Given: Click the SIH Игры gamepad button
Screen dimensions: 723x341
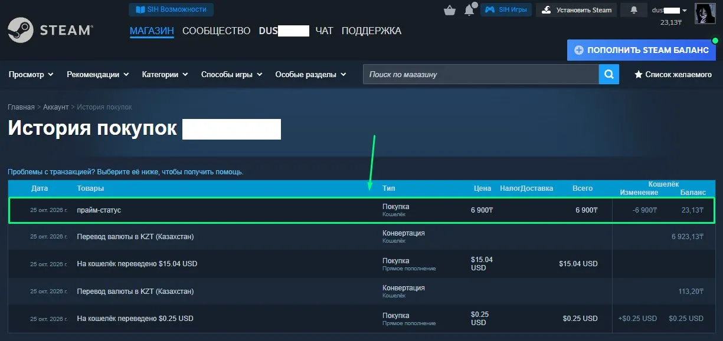Looking at the screenshot, I should [x=506, y=9].
